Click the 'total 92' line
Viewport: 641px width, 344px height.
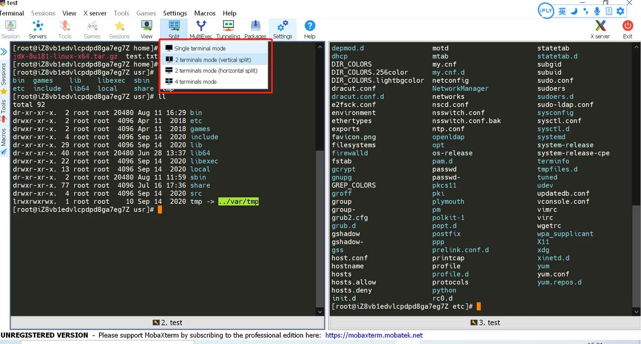[x=29, y=104]
